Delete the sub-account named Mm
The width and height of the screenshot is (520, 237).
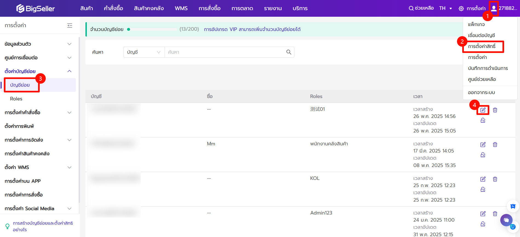pos(495,145)
